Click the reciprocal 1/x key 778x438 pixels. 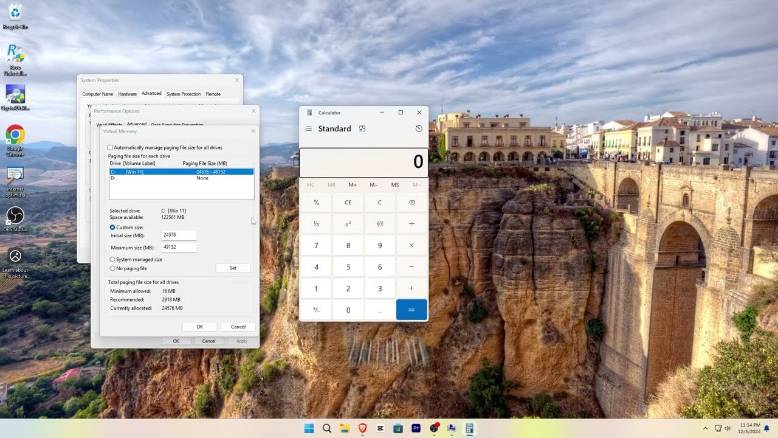pos(316,224)
